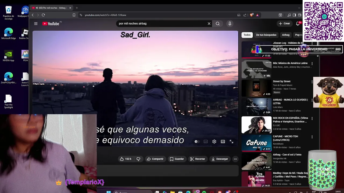The image size is (344, 193).
Task: Open the YouTube guide hamburger menu
Action: (x=36, y=24)
